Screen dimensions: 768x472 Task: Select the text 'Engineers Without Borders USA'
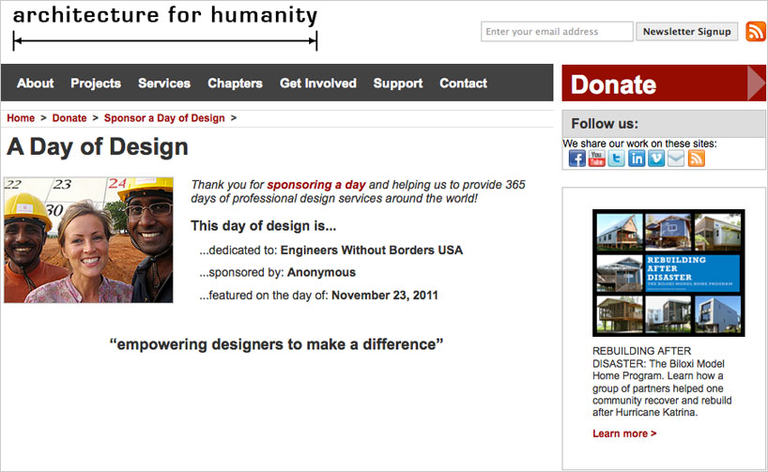point(371,251)
